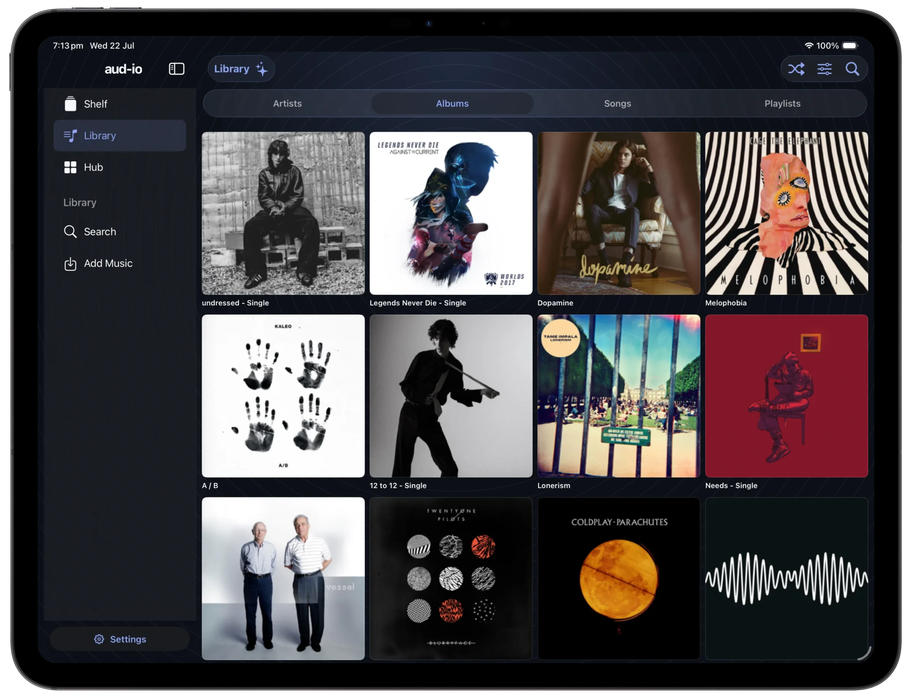Open the filter sliders icon

(824, 69)
